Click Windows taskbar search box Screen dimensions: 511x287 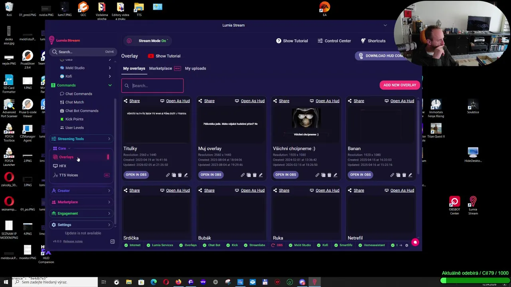point(54,282)
